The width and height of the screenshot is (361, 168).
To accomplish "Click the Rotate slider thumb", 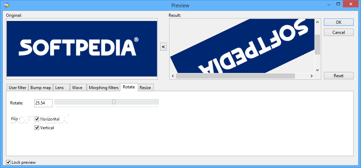I will 114,102.
